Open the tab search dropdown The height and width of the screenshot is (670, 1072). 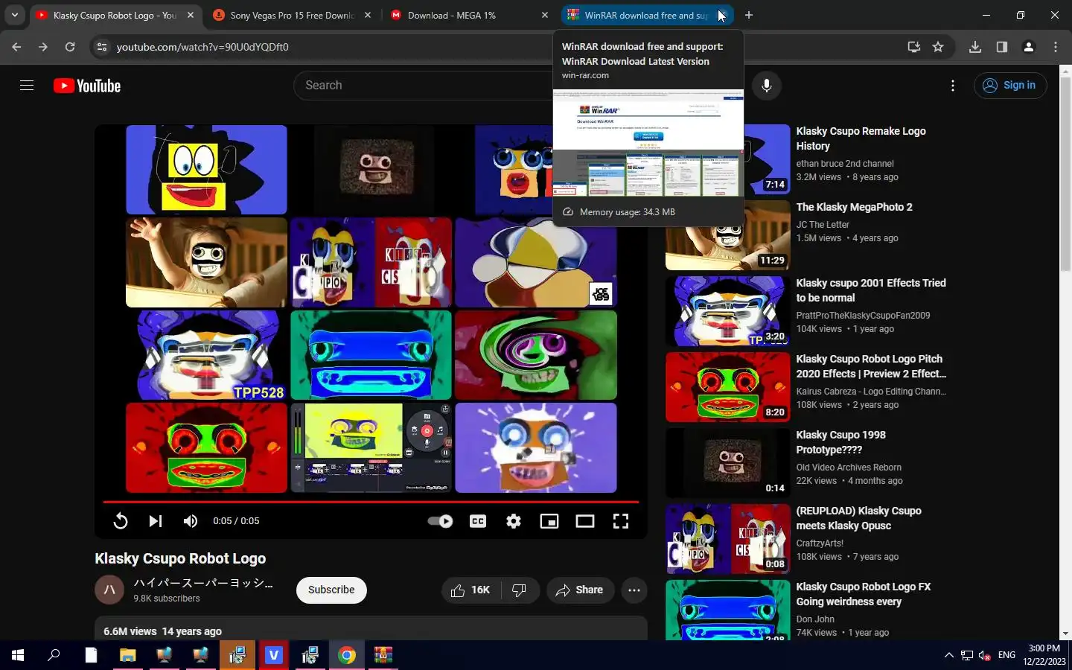(x=15, y=15)
